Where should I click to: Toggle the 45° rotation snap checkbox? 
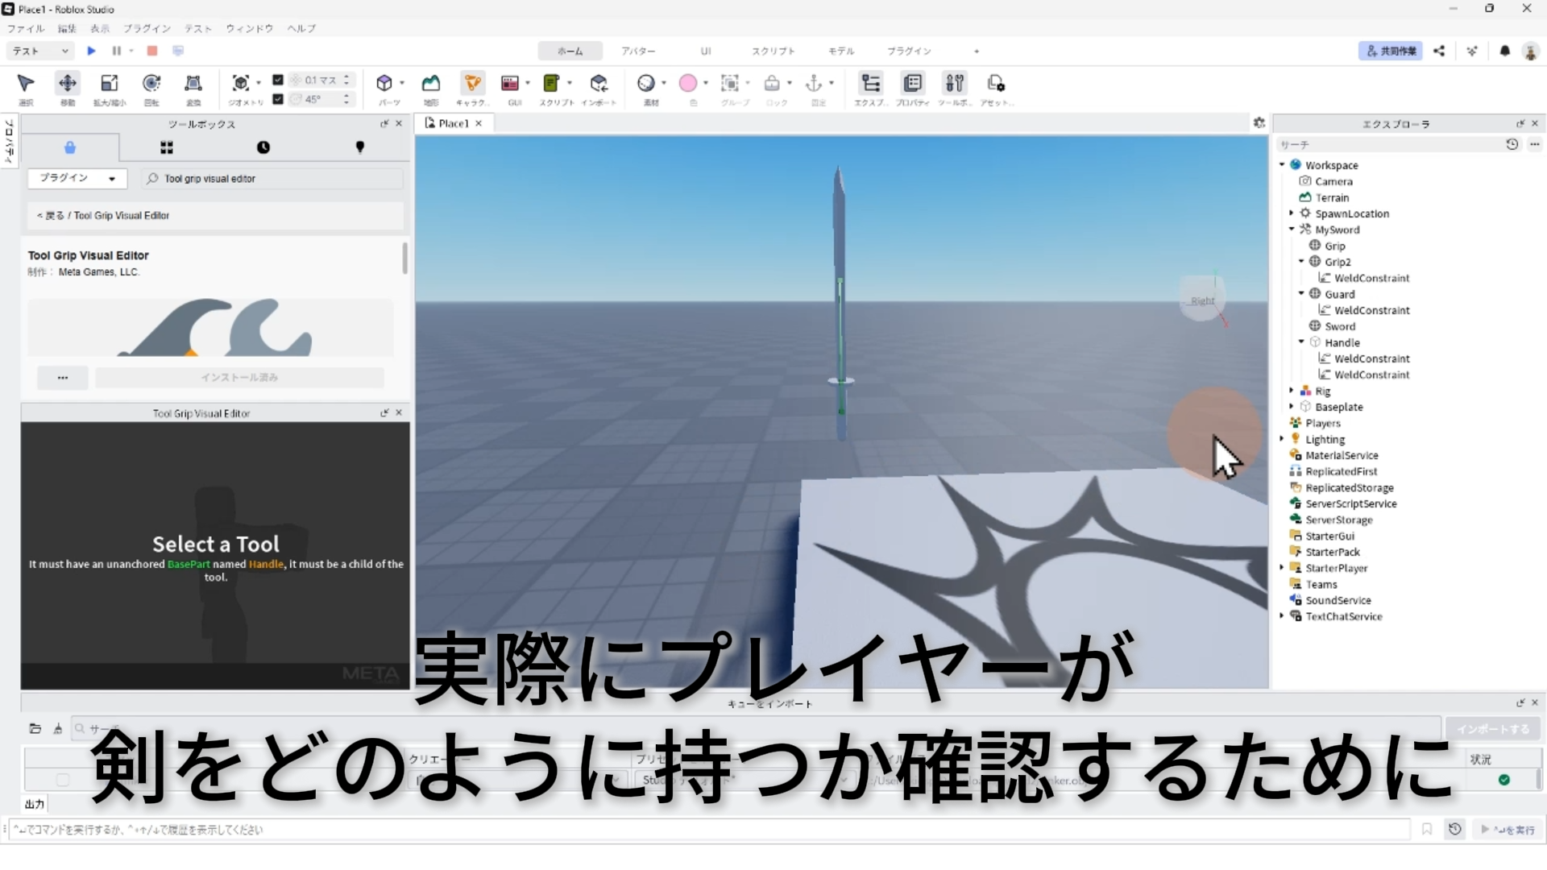(x=278, y=99)
